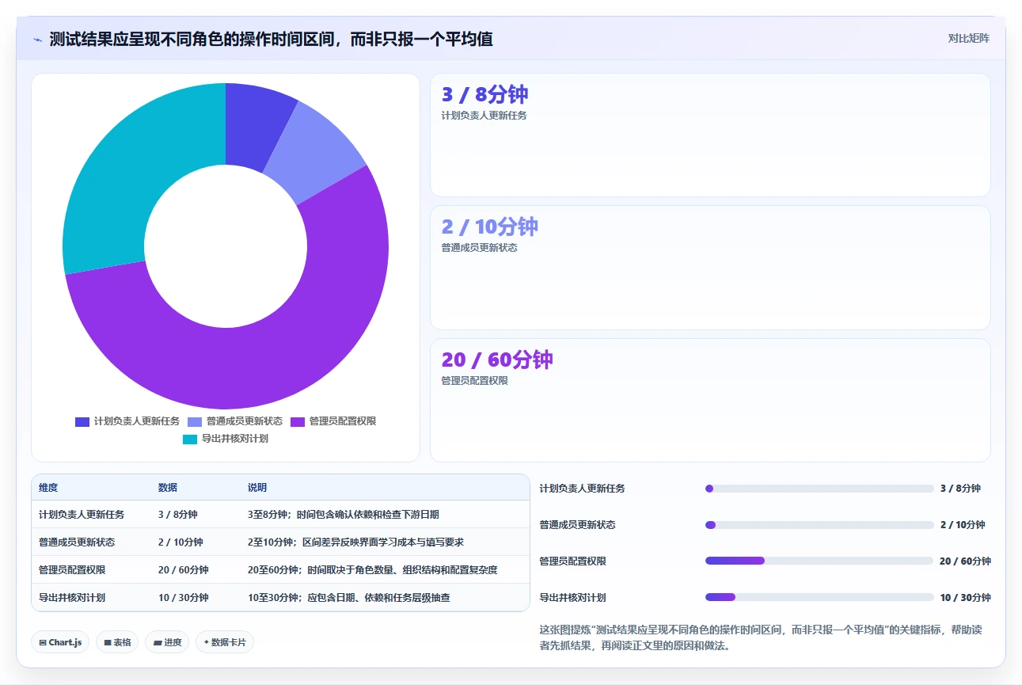The image size is (1022, 685).
Task: Click the lightning icon beside the title
Action: coord(37,40)
